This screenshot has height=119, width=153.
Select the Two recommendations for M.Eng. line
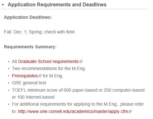[49, 68]
